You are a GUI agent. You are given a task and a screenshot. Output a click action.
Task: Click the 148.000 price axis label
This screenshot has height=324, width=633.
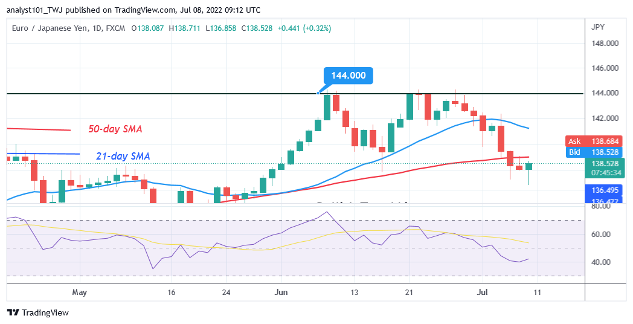coord(604,44)
